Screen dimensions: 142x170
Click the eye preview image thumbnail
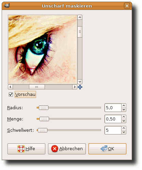[x=43, y=49]
